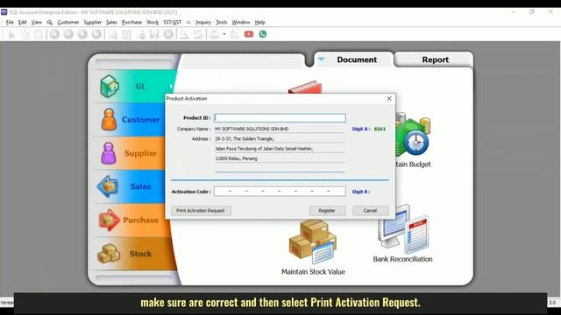Viewport: 561px width, 315px height.
Task: Open the Customer menu in menu bar
Action: click(x=68, y=22)
